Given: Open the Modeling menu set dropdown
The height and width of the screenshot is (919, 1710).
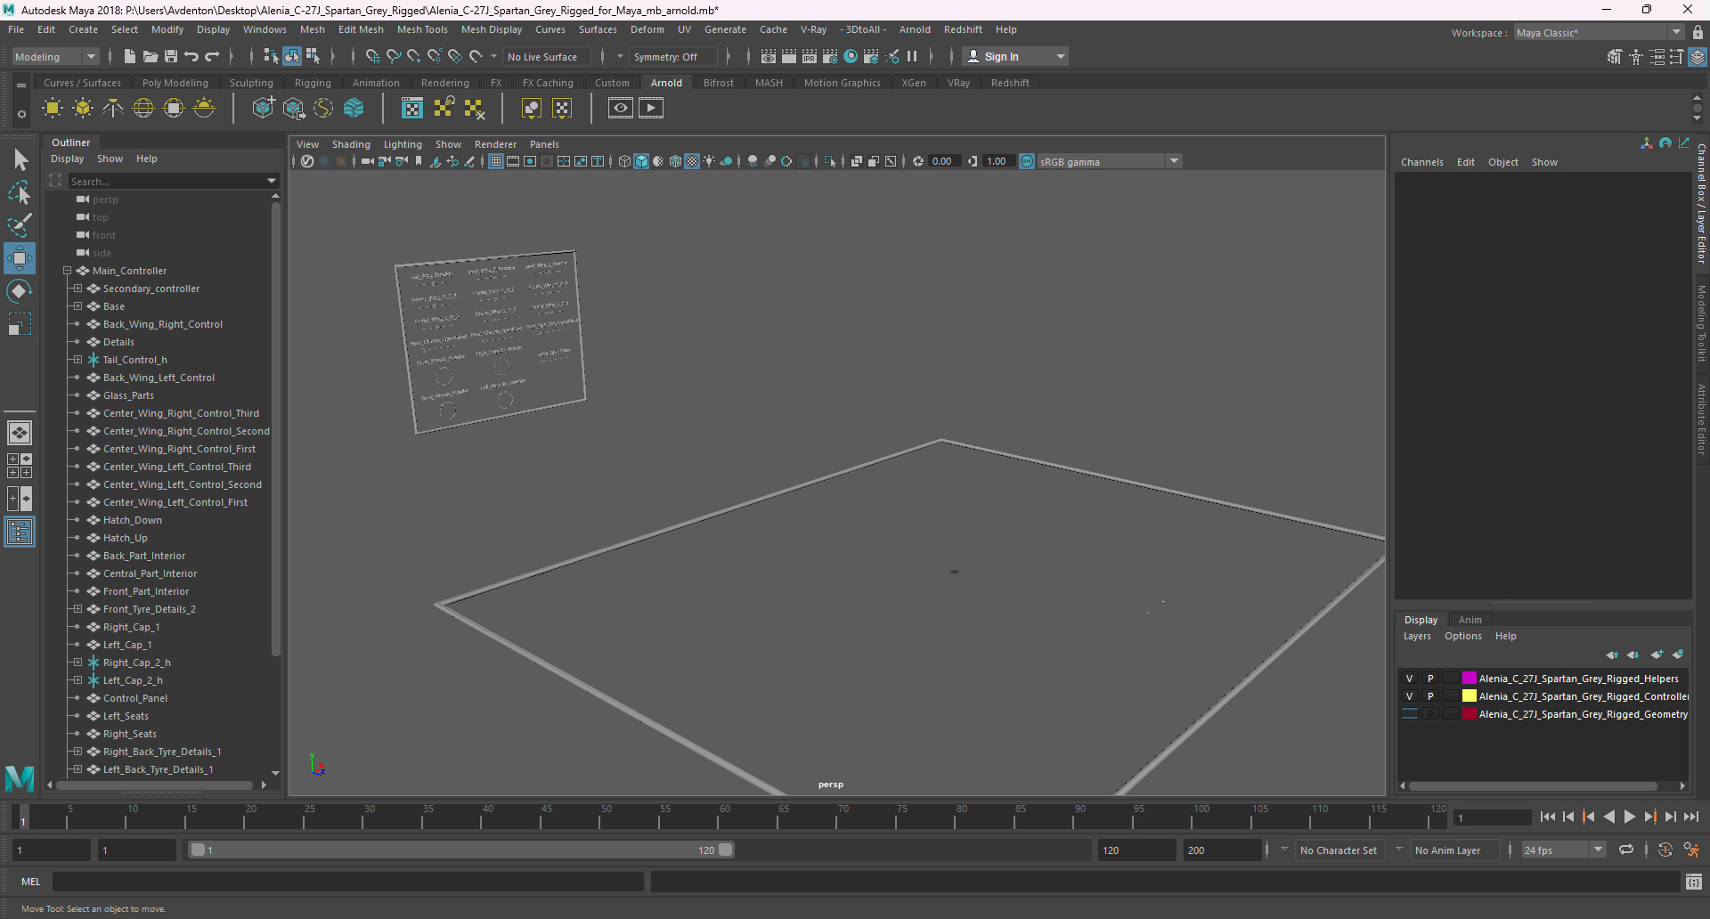Looking at the screenshot, I should click(55, 57).
